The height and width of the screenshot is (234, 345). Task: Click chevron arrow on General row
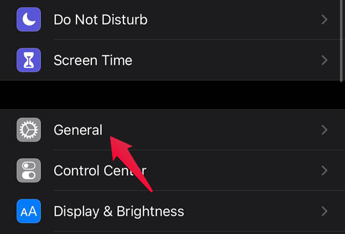click(x=324, y=130)
